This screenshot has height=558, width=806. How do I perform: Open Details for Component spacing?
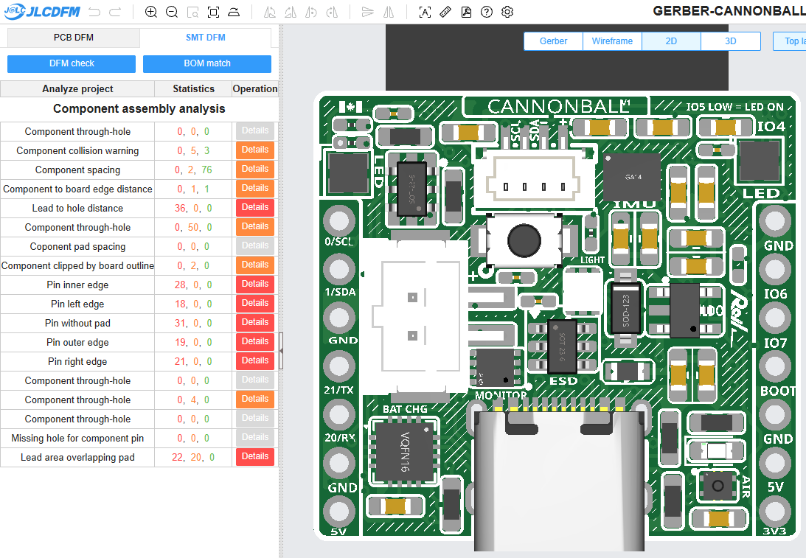pos(255,169)
